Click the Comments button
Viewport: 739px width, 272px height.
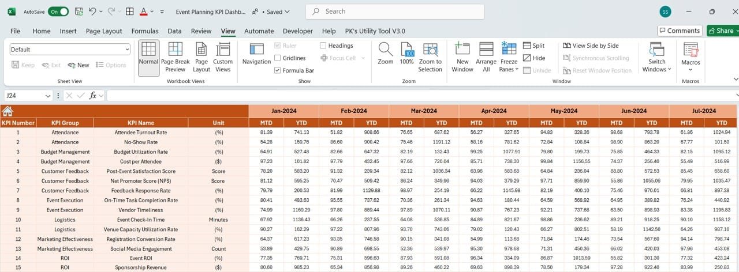680,31
